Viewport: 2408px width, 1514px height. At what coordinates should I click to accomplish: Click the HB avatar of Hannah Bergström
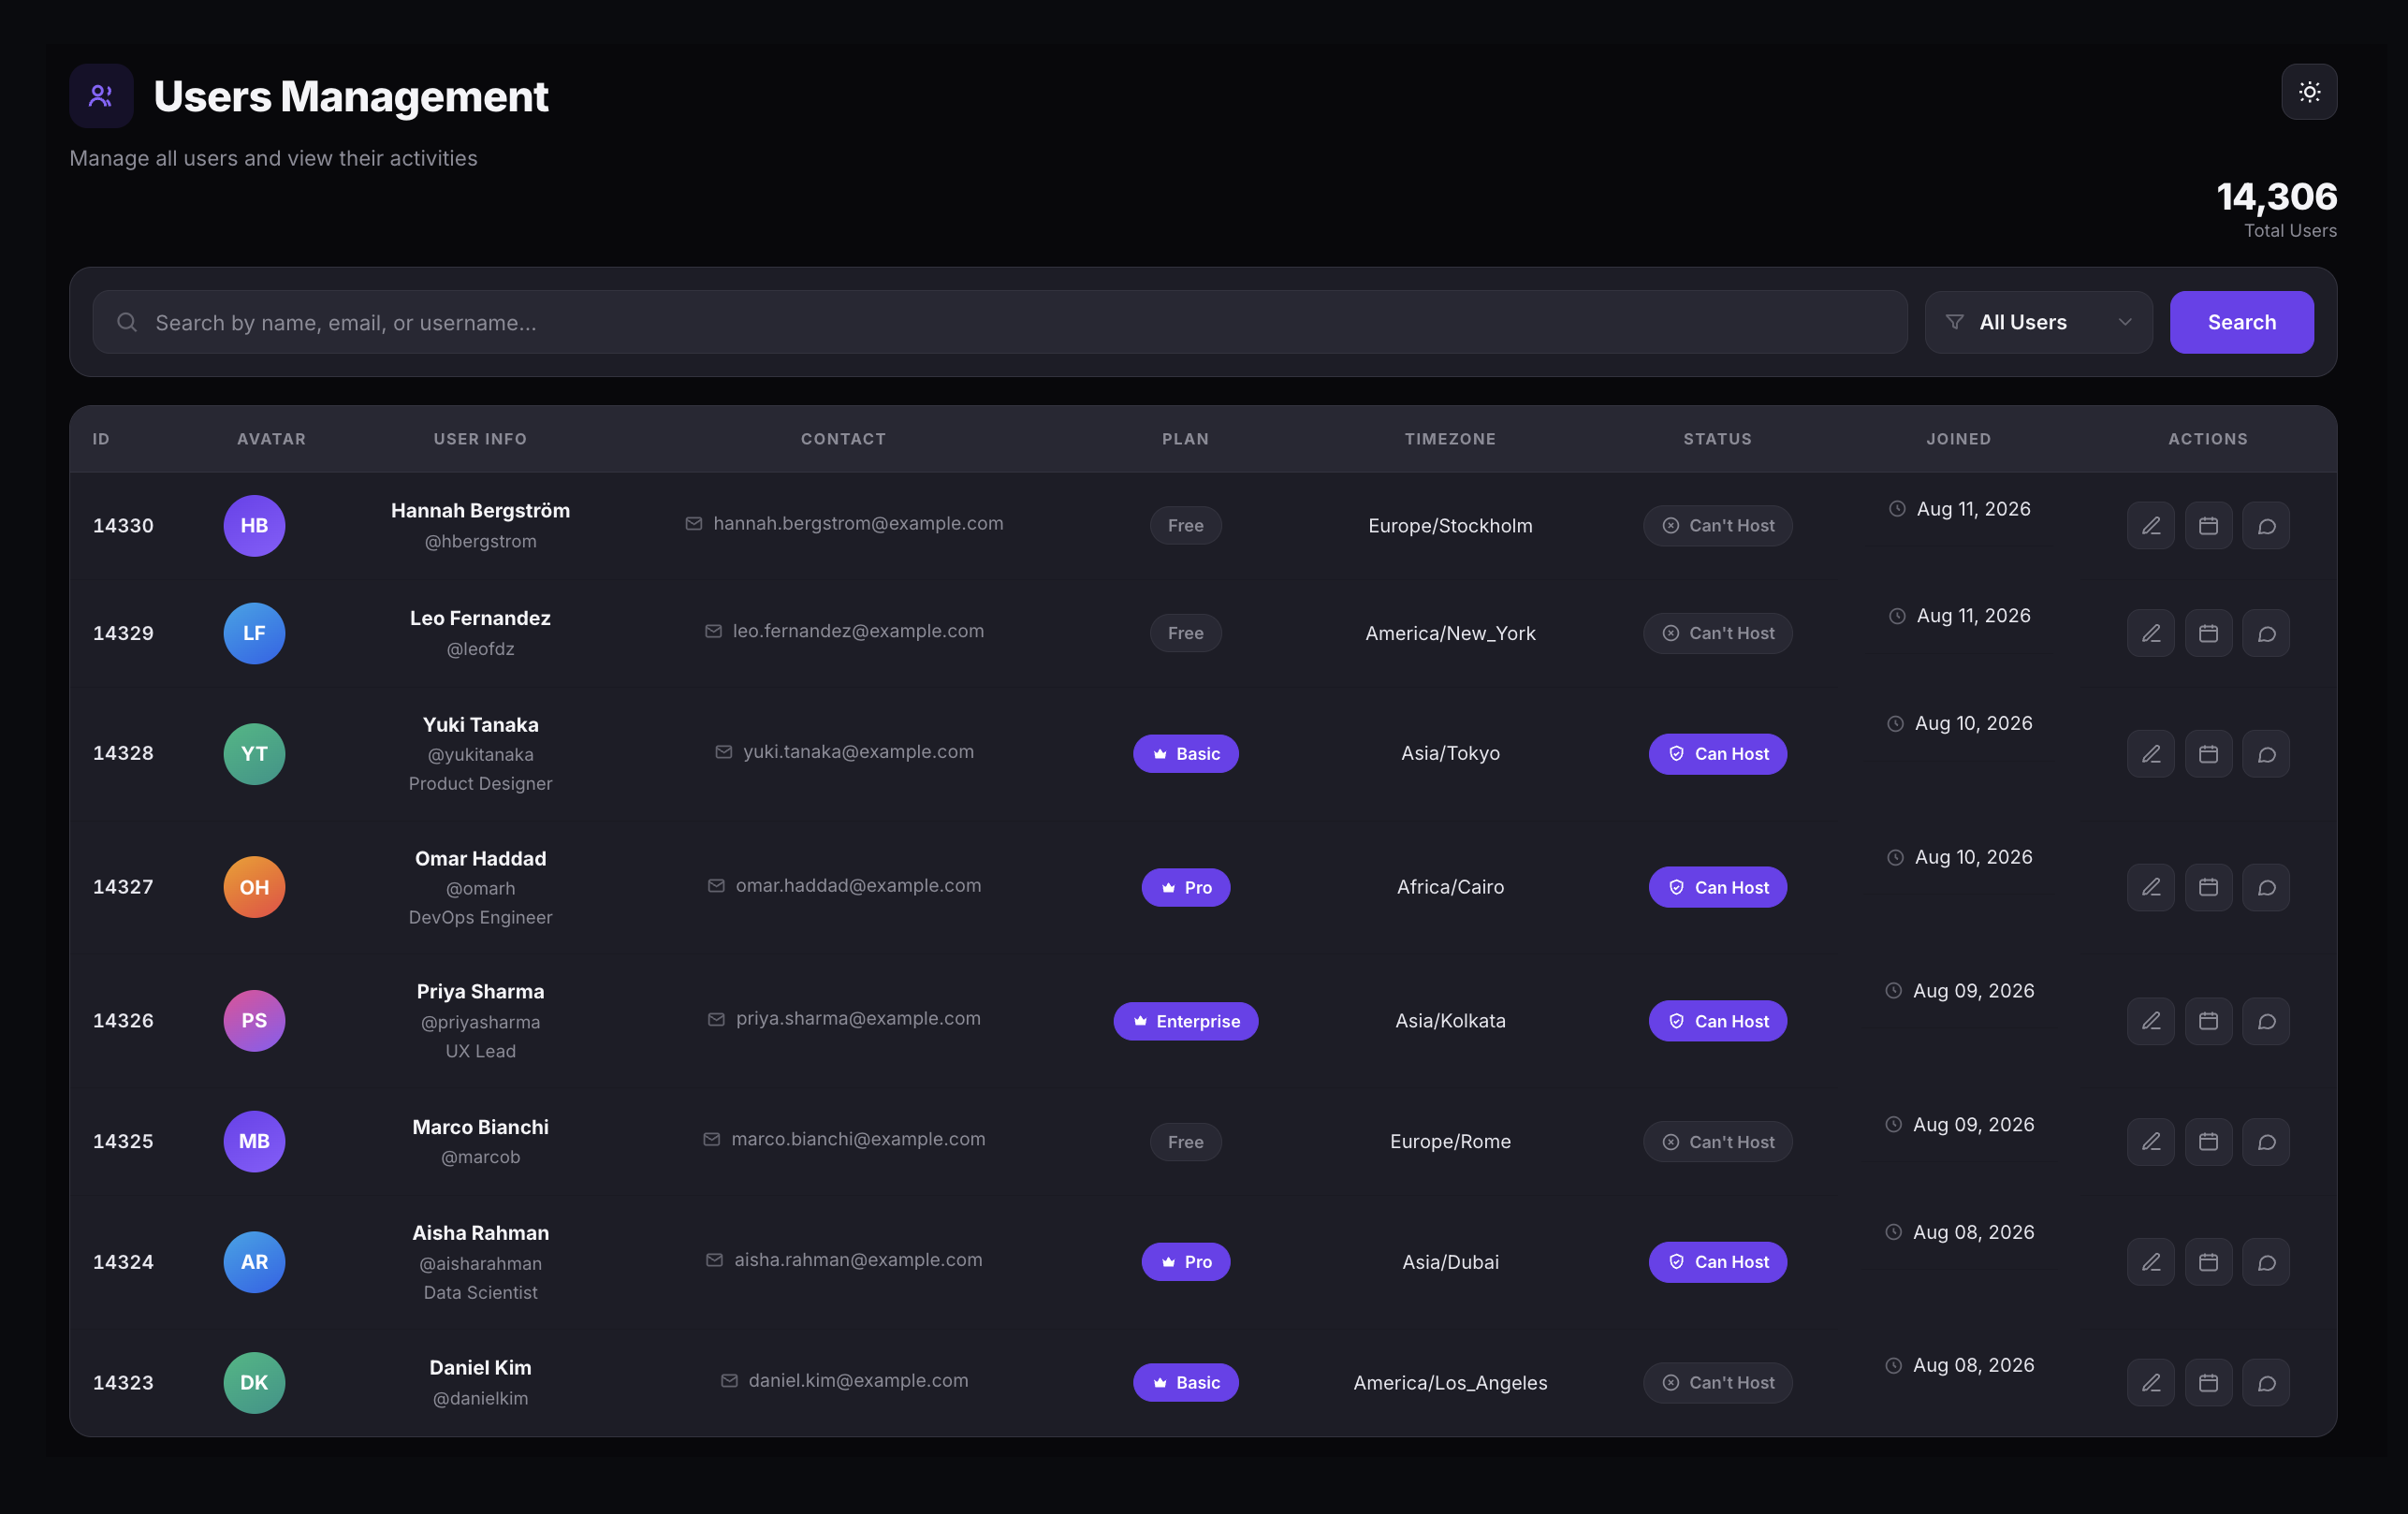pyautogui.click(x=254, y=526)
